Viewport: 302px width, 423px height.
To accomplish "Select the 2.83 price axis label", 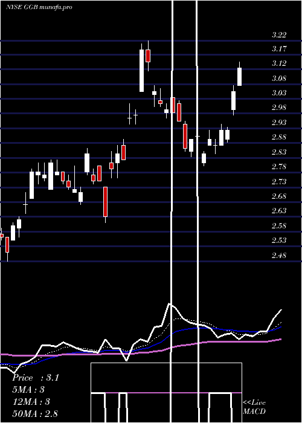I will 279,152.
